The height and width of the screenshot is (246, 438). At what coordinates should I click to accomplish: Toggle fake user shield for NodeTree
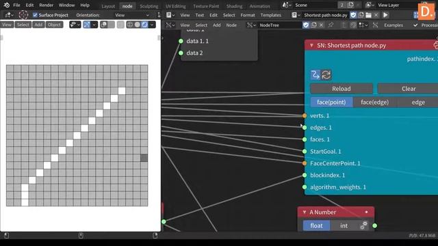(x=306, y=25)
